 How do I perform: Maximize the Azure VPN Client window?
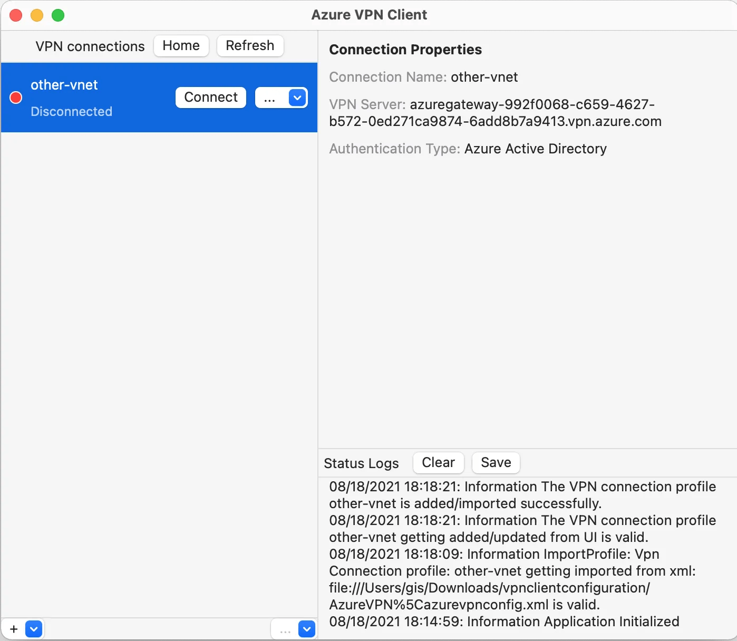point(58,15)
